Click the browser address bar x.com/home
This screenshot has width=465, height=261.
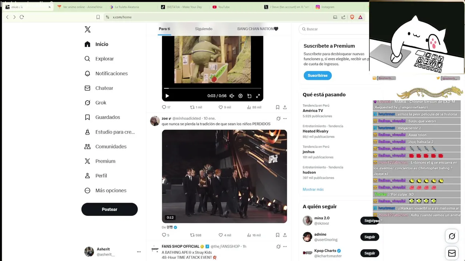coord(218,17)
